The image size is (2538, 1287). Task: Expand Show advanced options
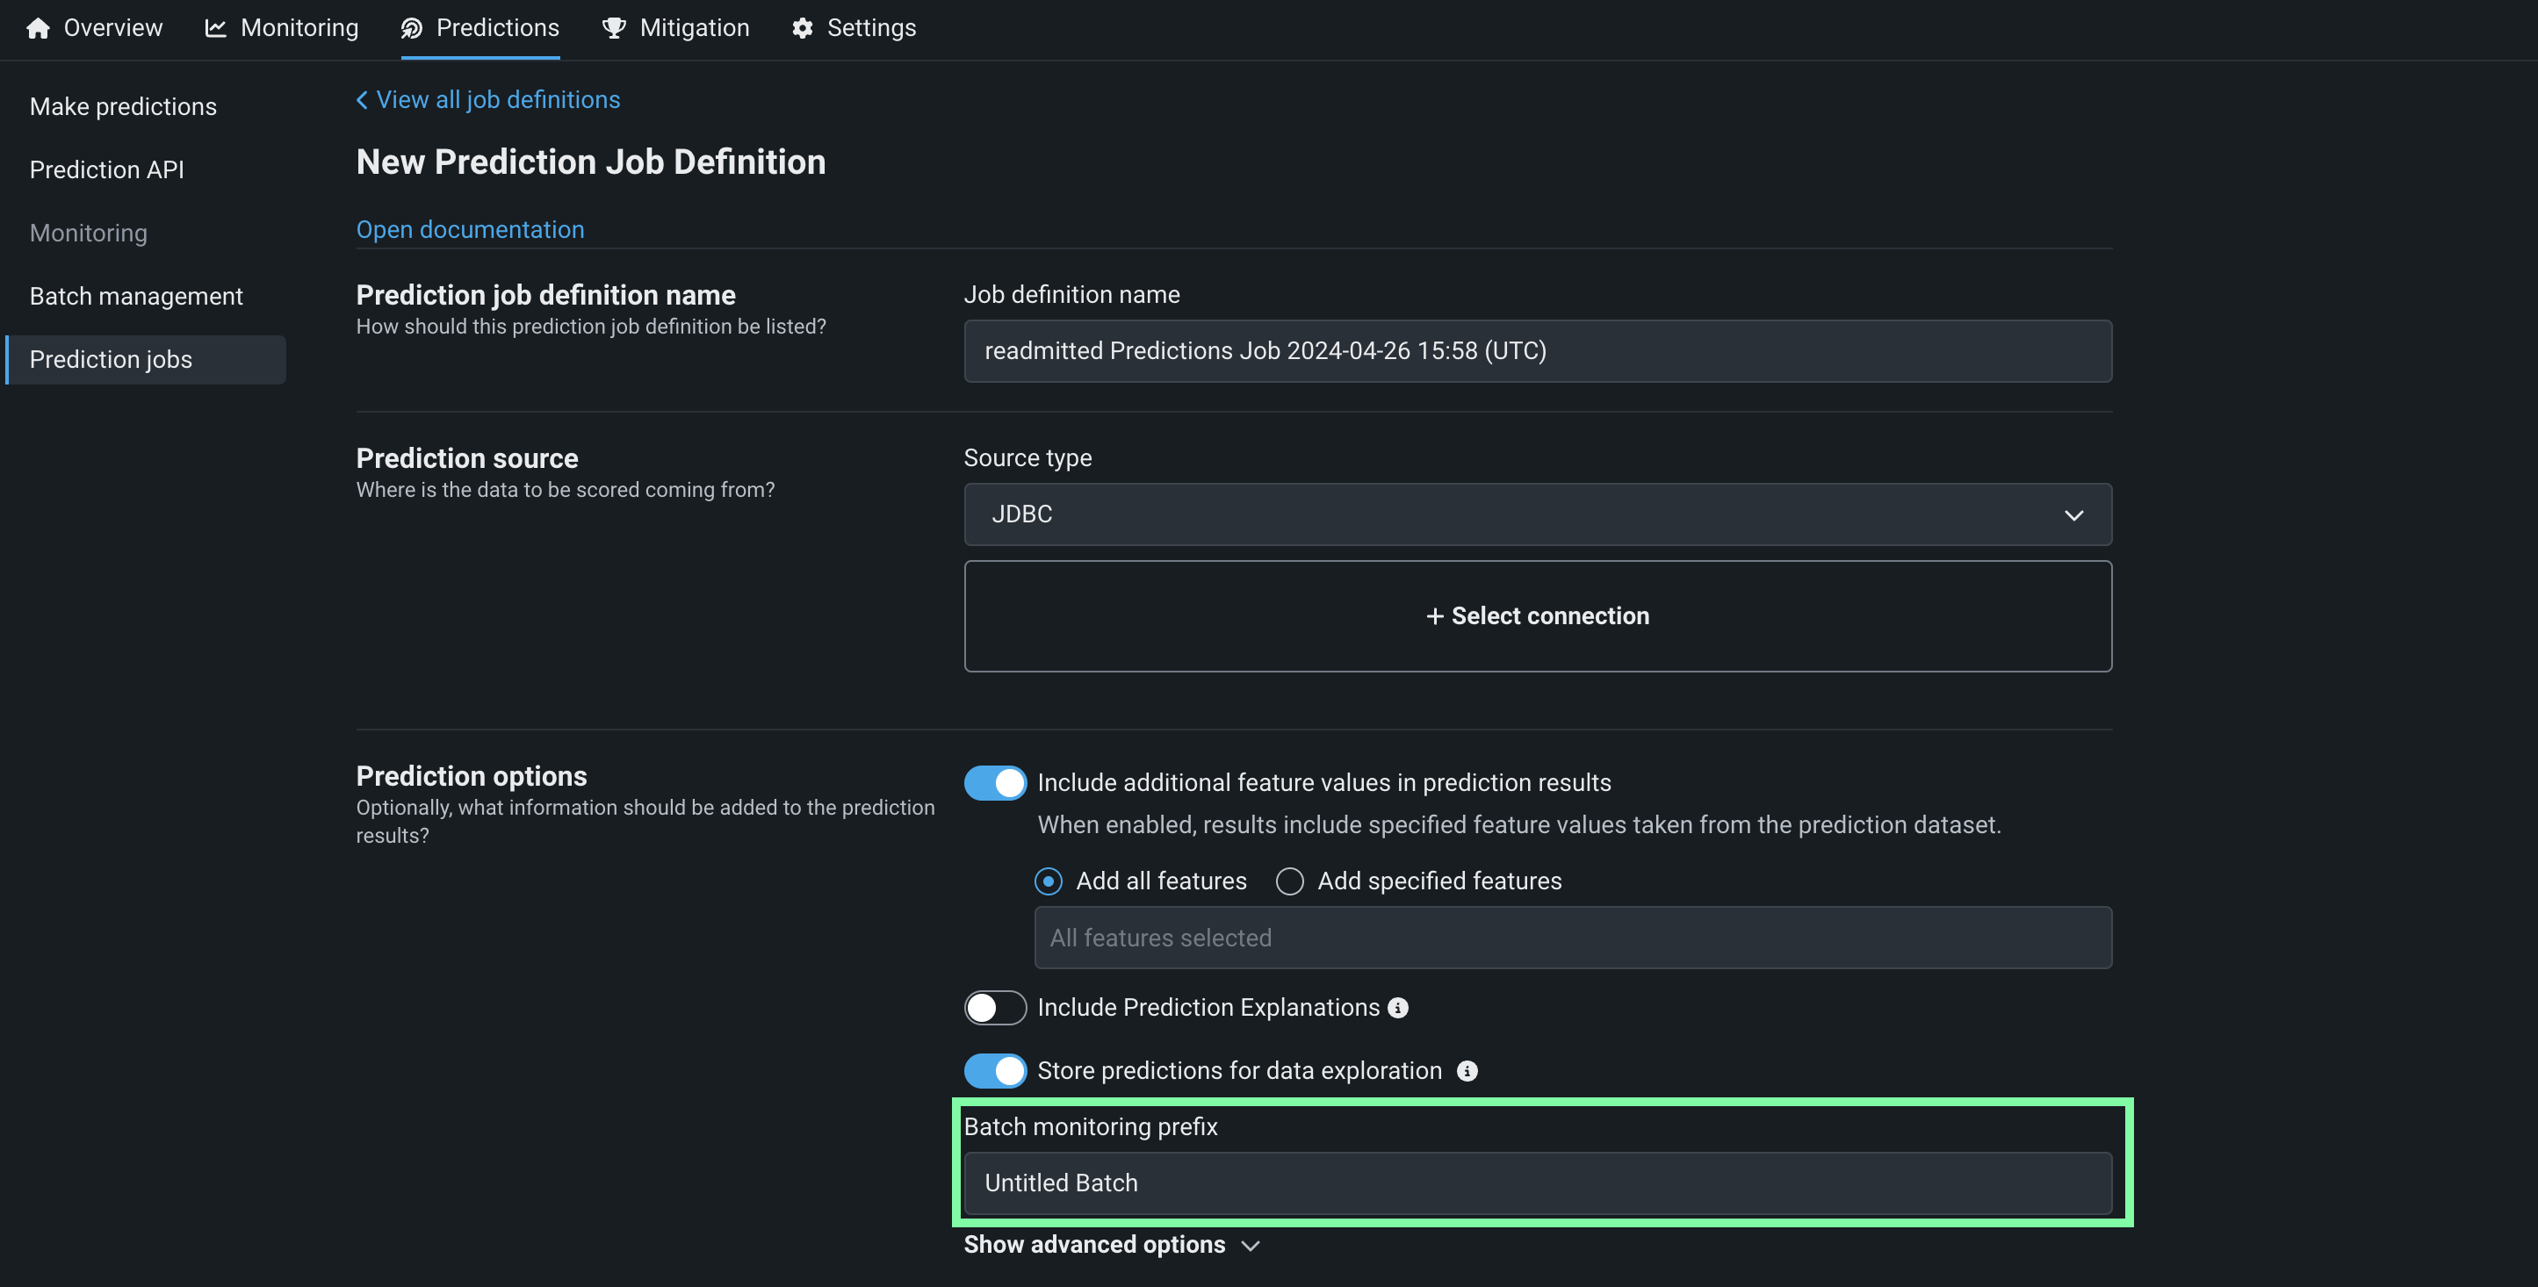[x=1110, y=1245]
